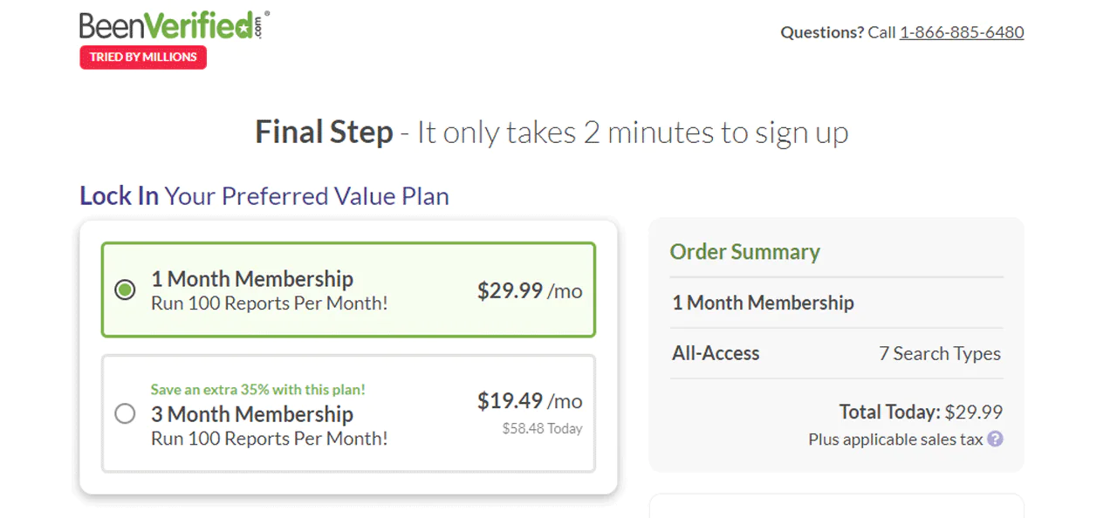Open the sales tax help question mark icon
This screenshot has height=518, width=1117.
point(995,440)
